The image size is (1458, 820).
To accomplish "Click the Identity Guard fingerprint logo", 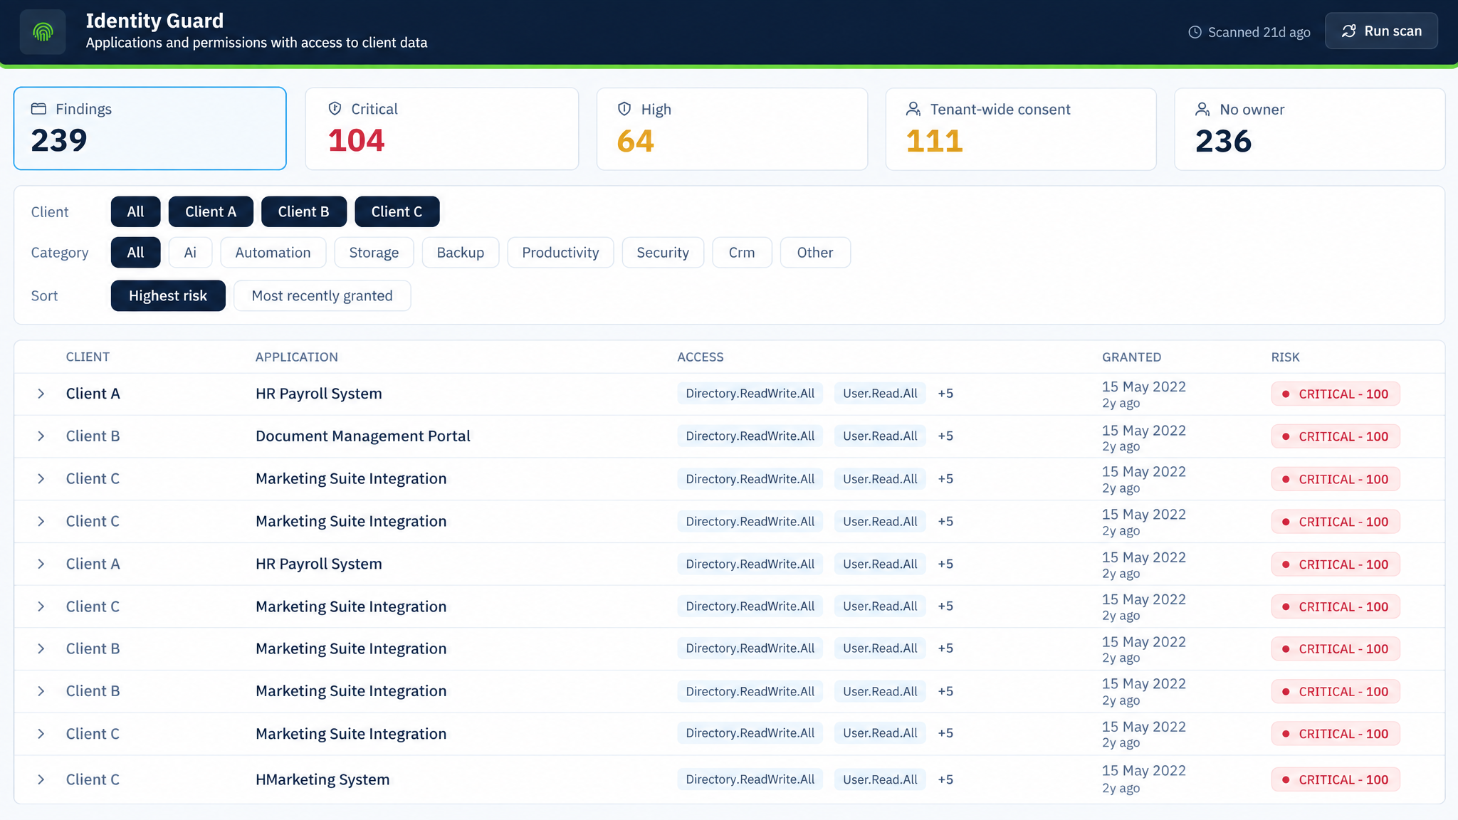I will (43, 32).
